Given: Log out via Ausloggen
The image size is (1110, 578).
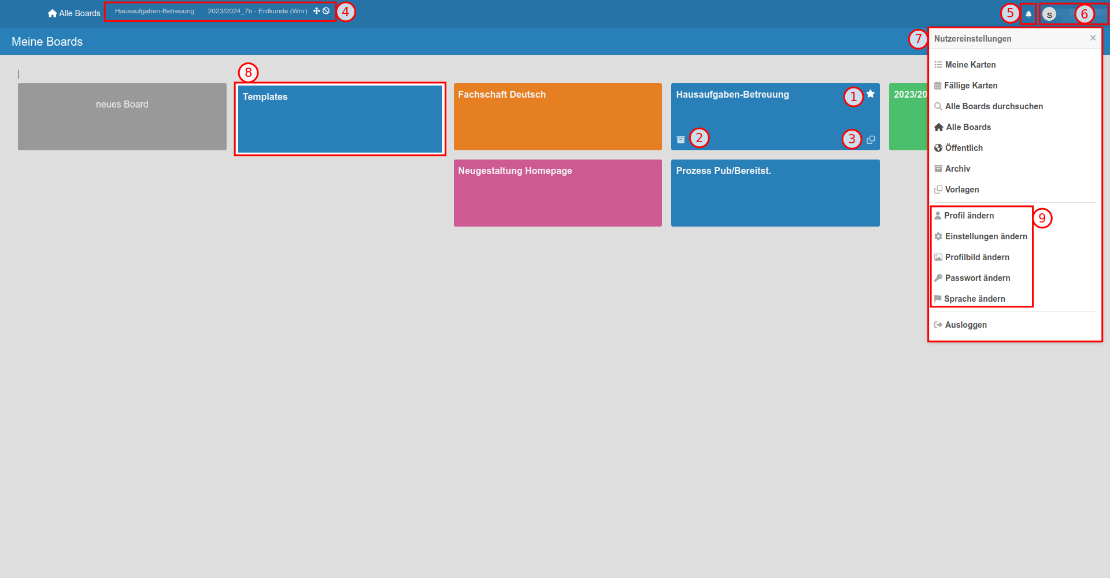Looking at the screenshot, I should (965, 325).
